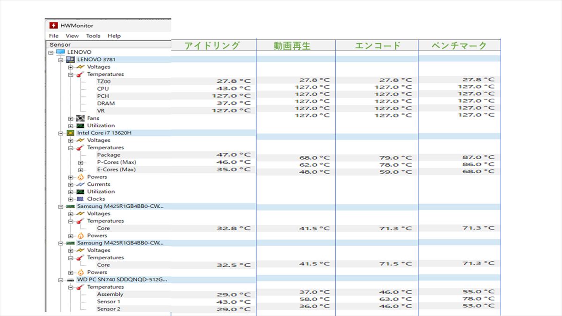
Task: Click the Utilization graph icon under LENOVO 3781
Action: (x=80, y=125)
